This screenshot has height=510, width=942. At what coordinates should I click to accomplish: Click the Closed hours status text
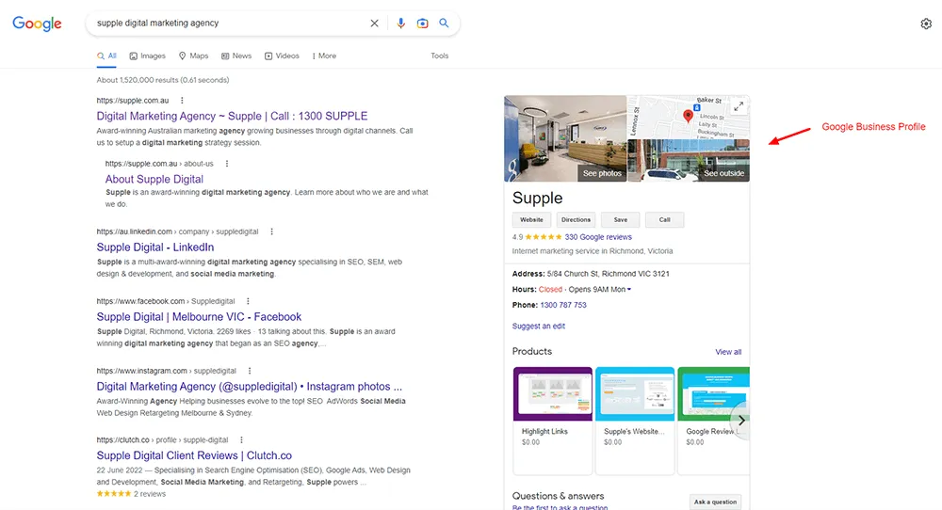pos(550,289)
